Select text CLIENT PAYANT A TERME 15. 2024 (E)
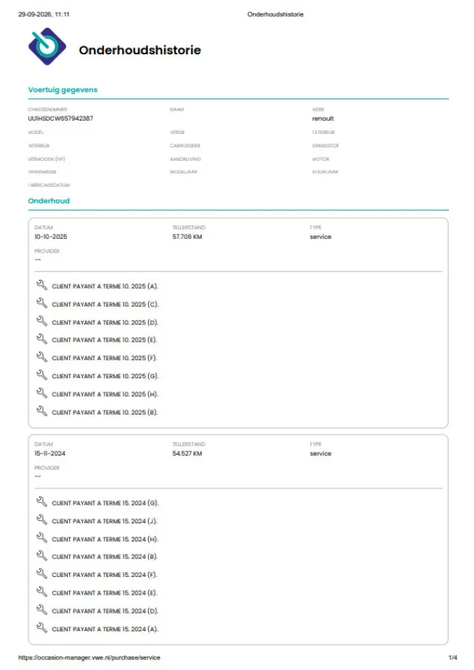The image size is (474, 670). [x=105, y=593]
